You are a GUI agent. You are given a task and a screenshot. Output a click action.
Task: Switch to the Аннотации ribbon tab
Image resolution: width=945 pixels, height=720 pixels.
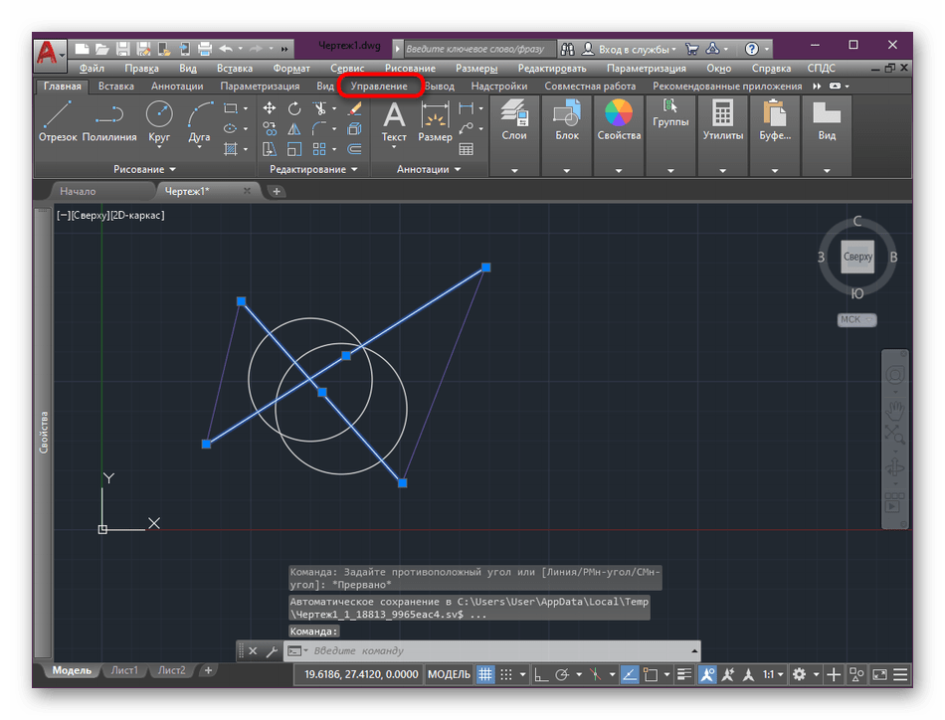coord(177,87)
